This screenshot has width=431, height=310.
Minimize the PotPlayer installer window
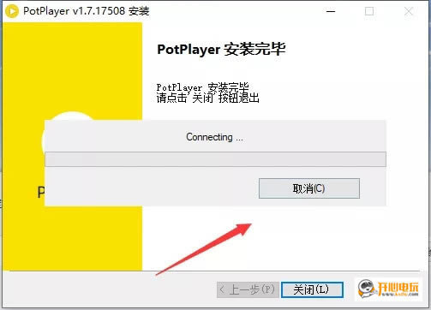331,11
